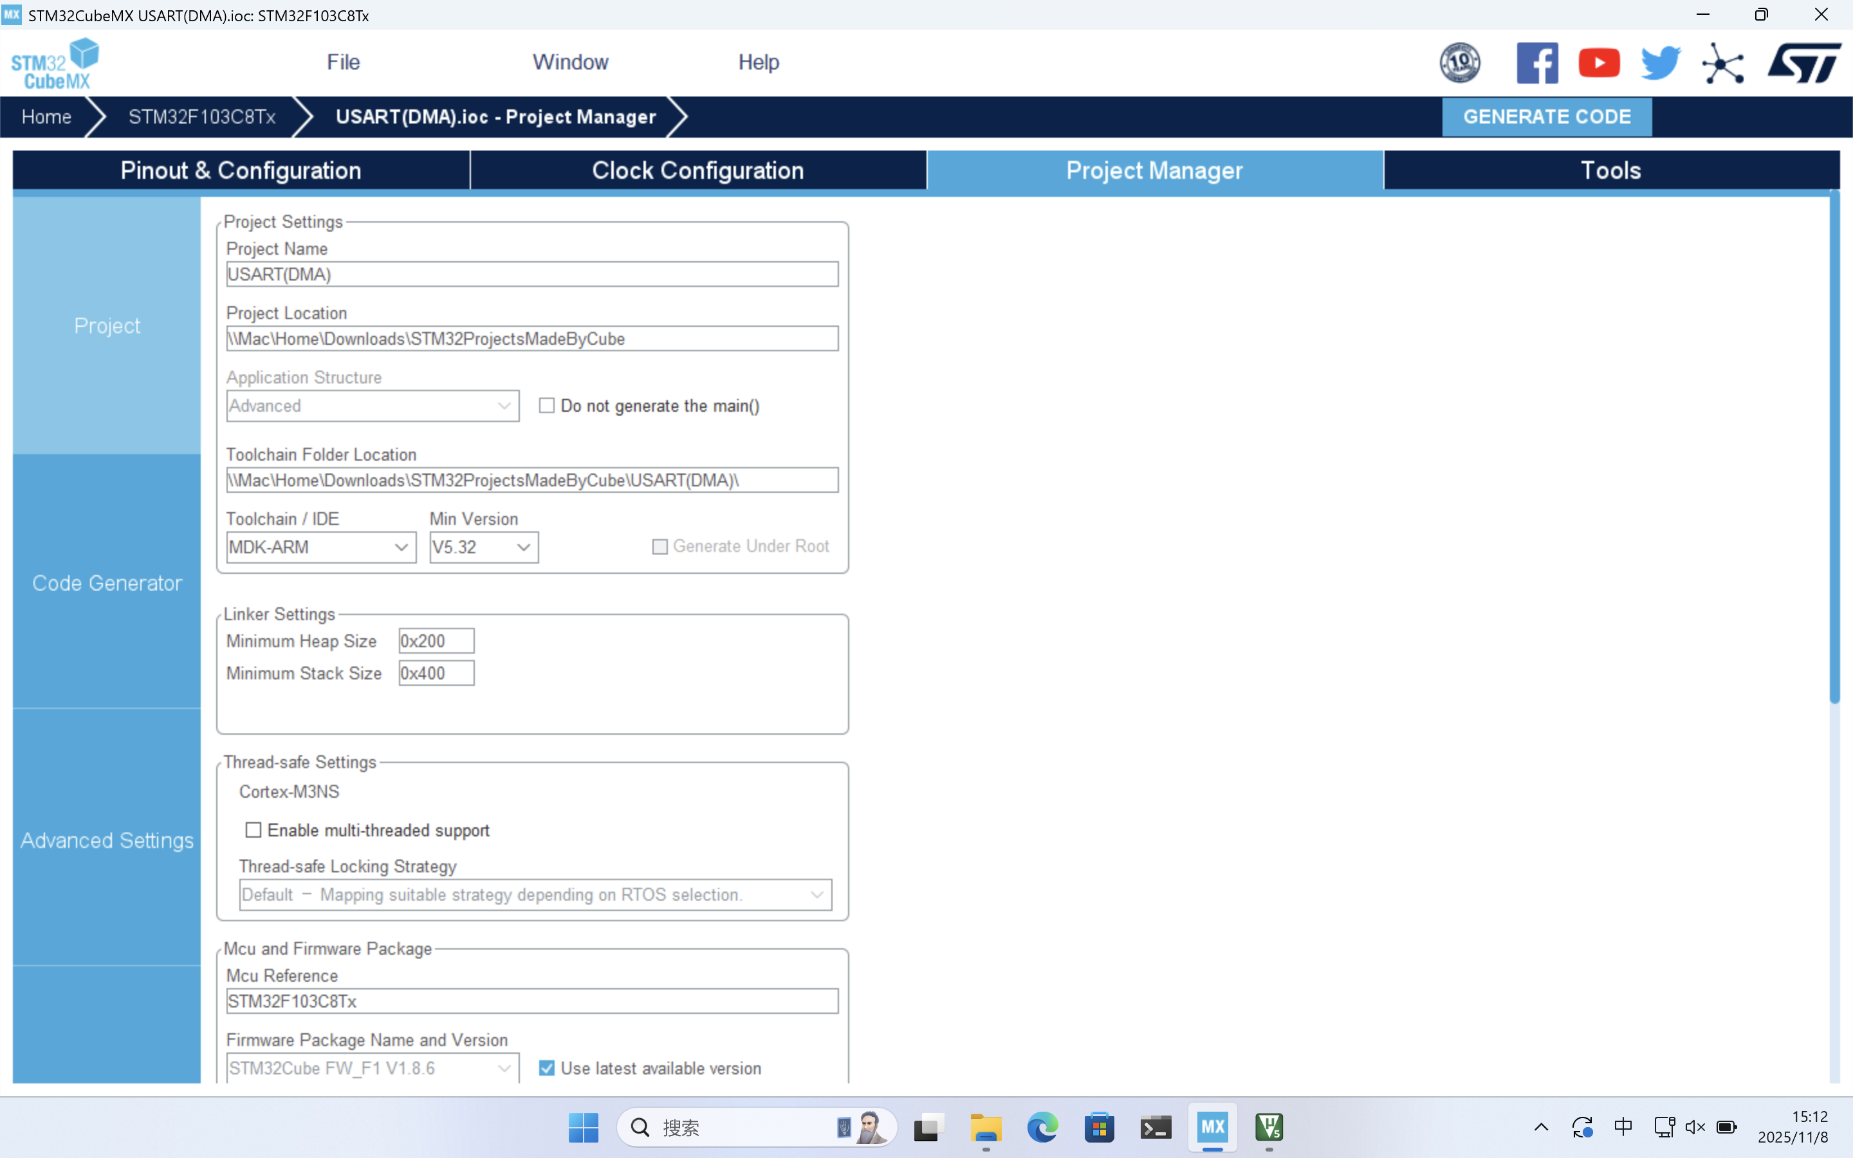This screenshot has height=1158, width=1853.
Task: Click the Windows taskbar search box
Action: (757, 1127)
